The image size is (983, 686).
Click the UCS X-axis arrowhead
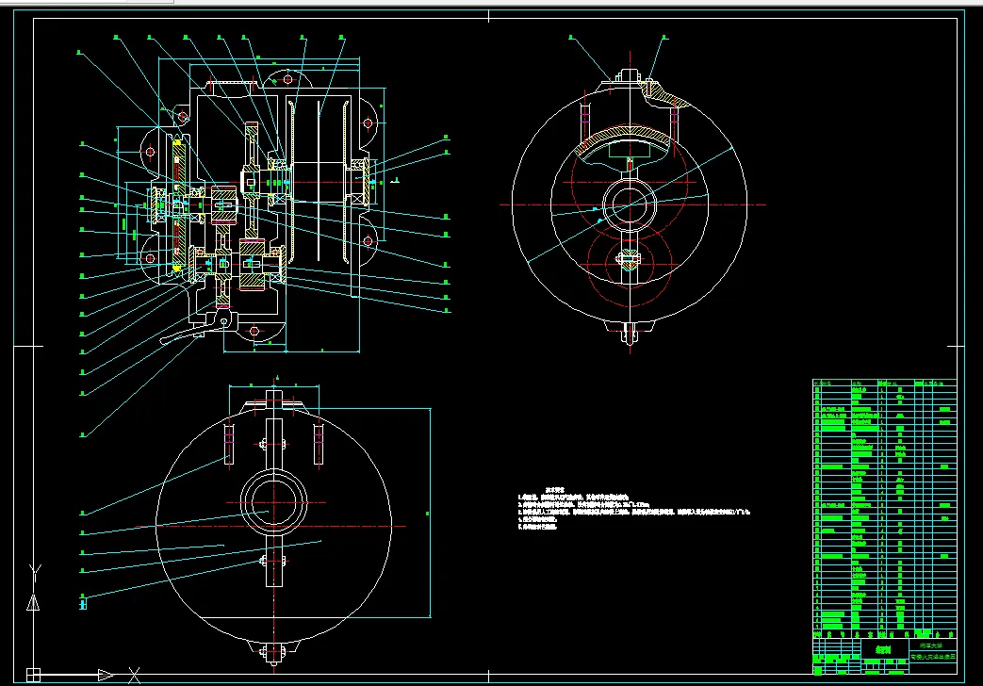coord(106,676)
